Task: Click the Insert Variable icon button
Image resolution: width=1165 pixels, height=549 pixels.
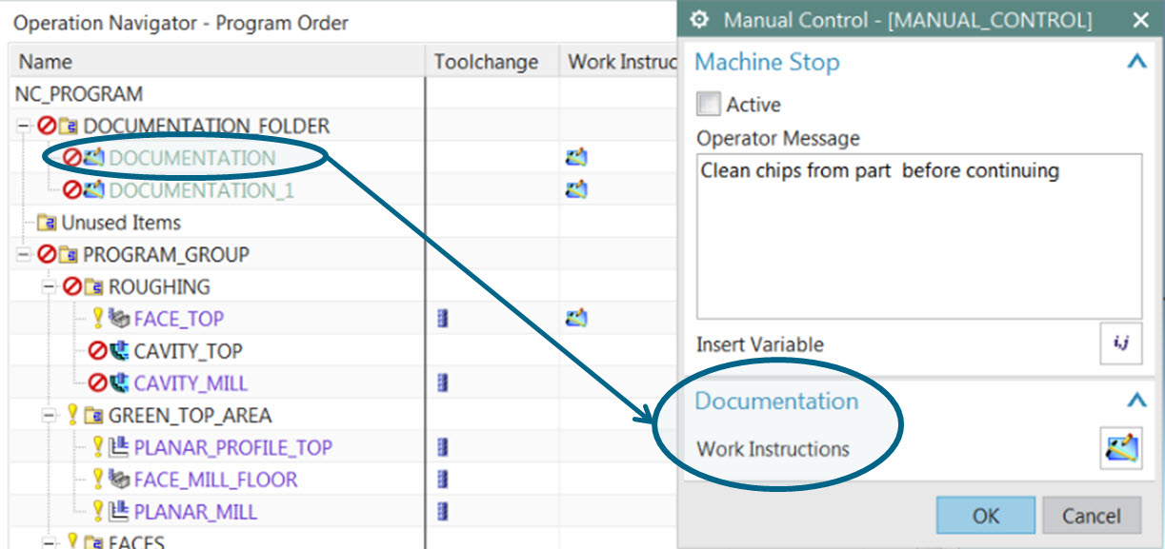Action: click(1120, 343)
